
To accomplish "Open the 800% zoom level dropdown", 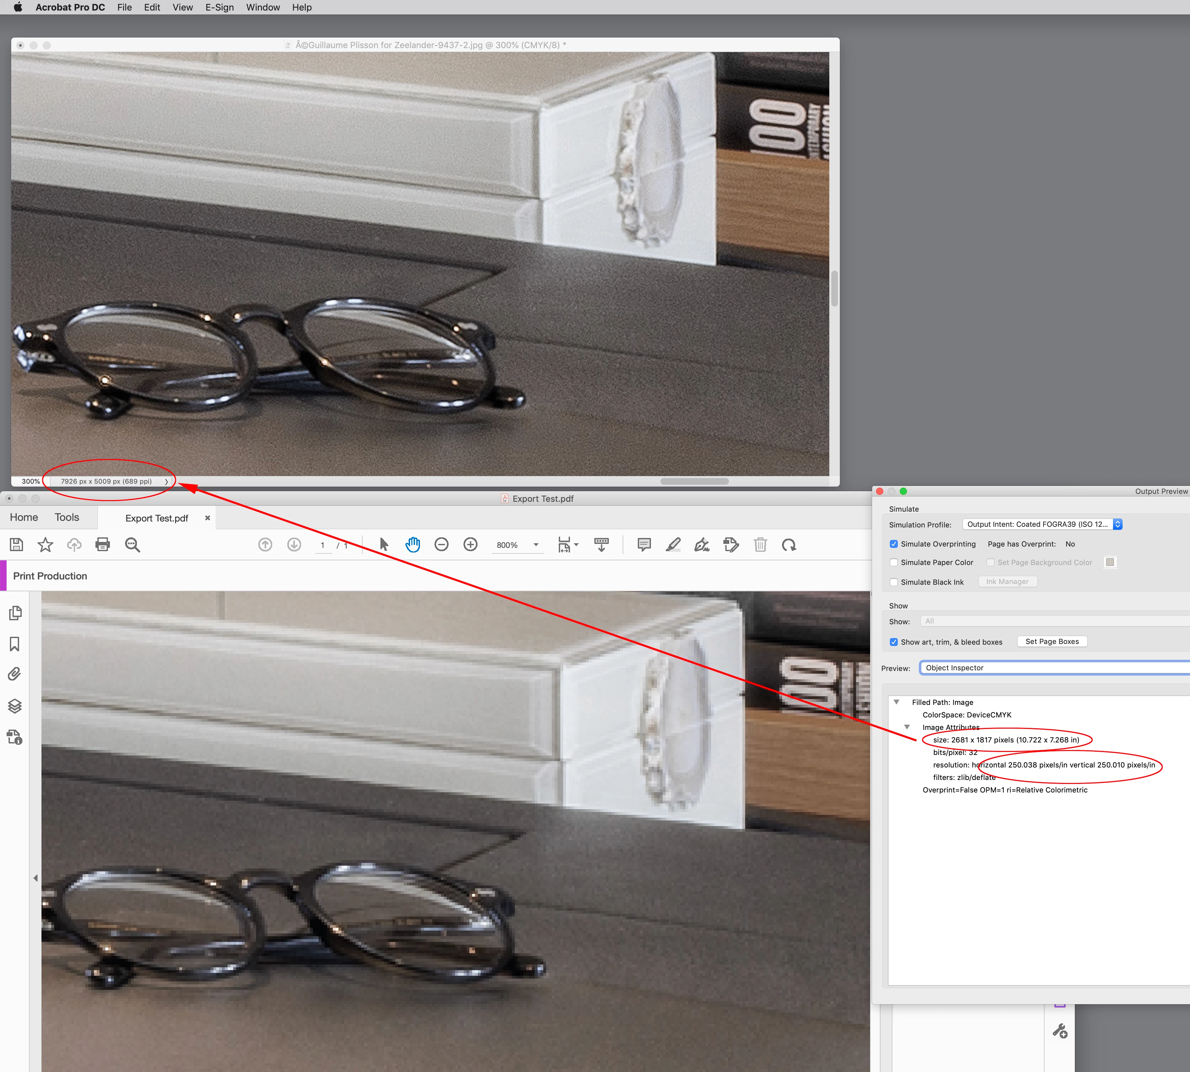I will tap(536, 545).
